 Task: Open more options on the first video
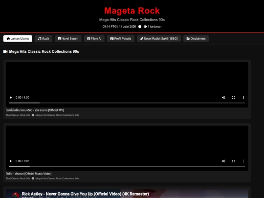(243, 97)
